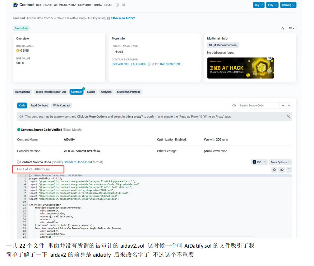Image resolution: width=314 pixels, height=266 pixels.
Task: Switch to the Events tab
Action: [91, 92]
